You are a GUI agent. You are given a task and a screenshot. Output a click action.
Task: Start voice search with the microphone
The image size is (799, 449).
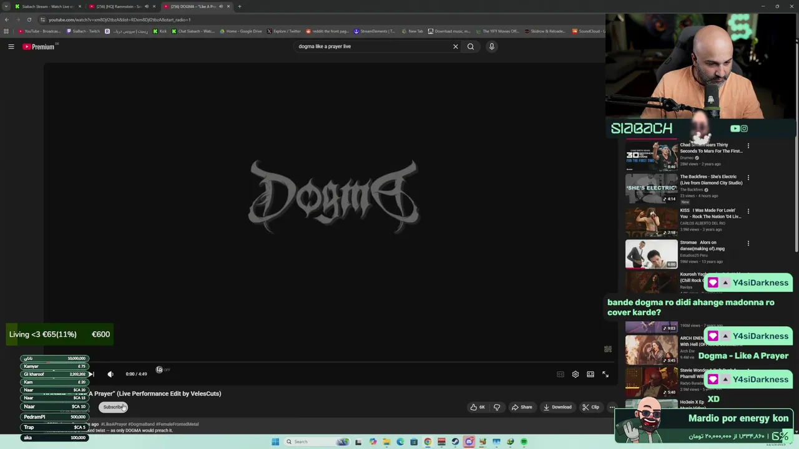pyautogui.click(x=492, y=46)
